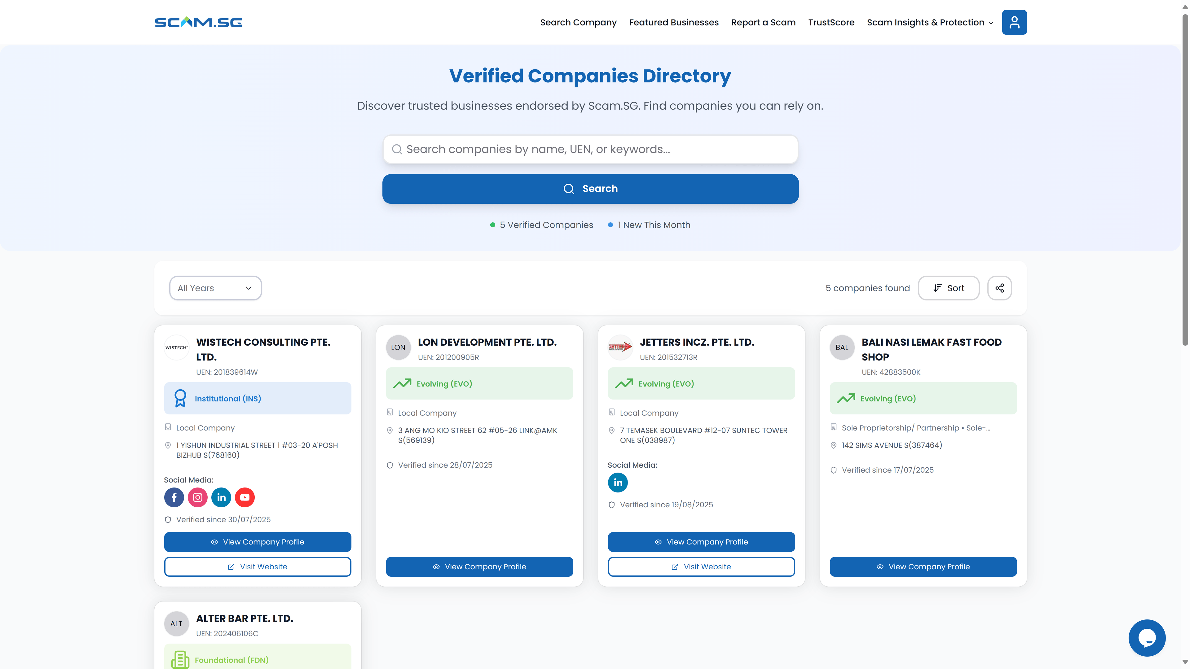
Task: Click the LON DEVELOPMENT PTE. LTD. title
Action: (487, 342)
